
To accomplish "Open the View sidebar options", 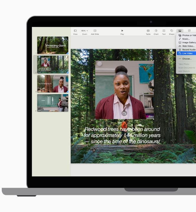I will [75, 31].
